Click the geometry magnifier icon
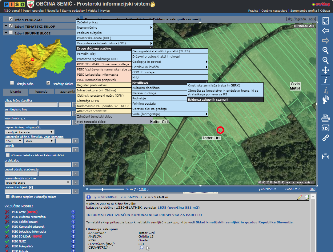The height and width of the screenshot is (252, 333). coord(141,247)
